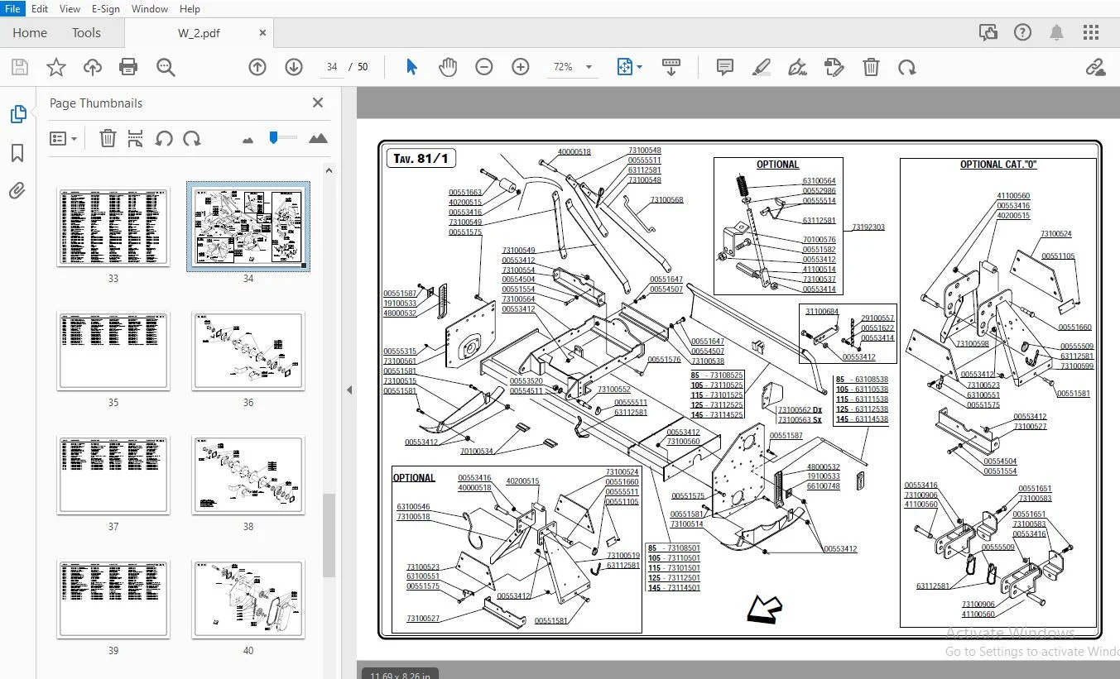This screenshot has height=679, width=1120.
Task: Open the E-Sign menu
Action: coord(106,9)
